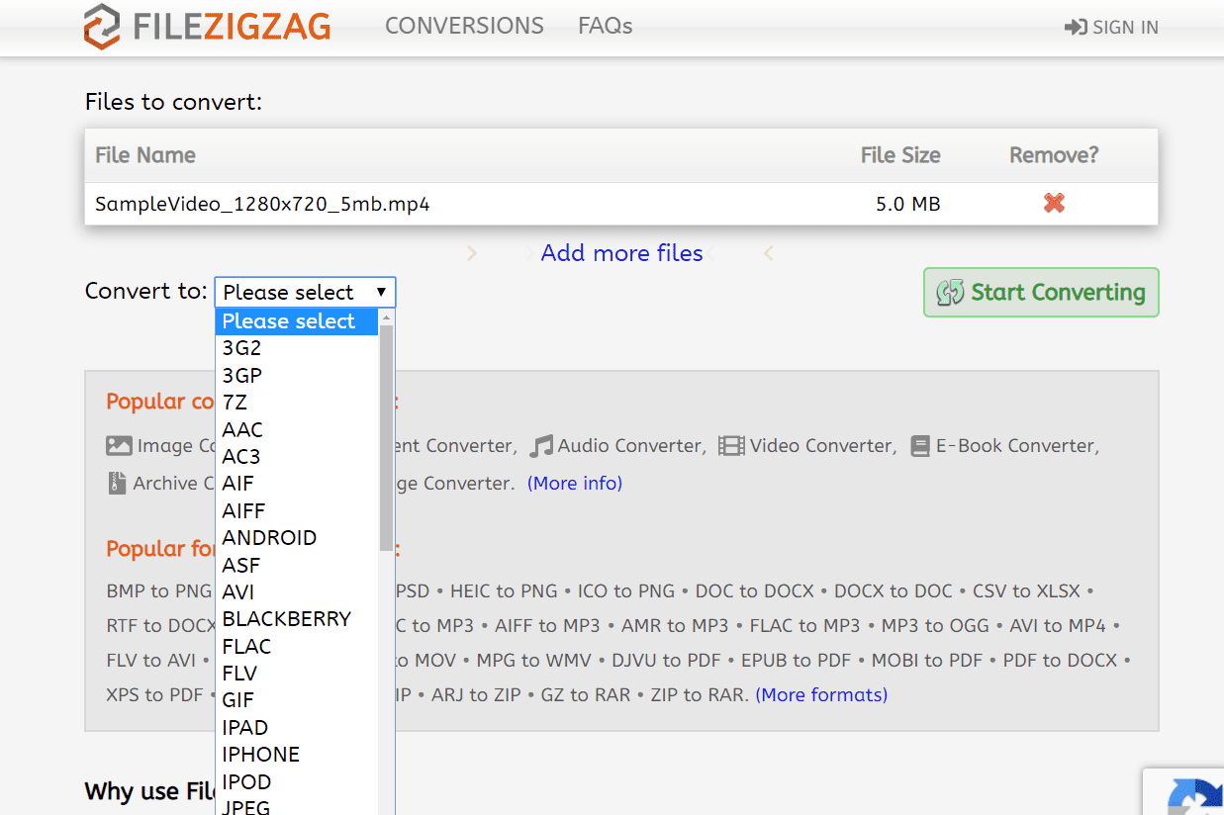Screen dimensions: 1224x815
Task: Choose the Please select option
Action: (x=297, y=321)
